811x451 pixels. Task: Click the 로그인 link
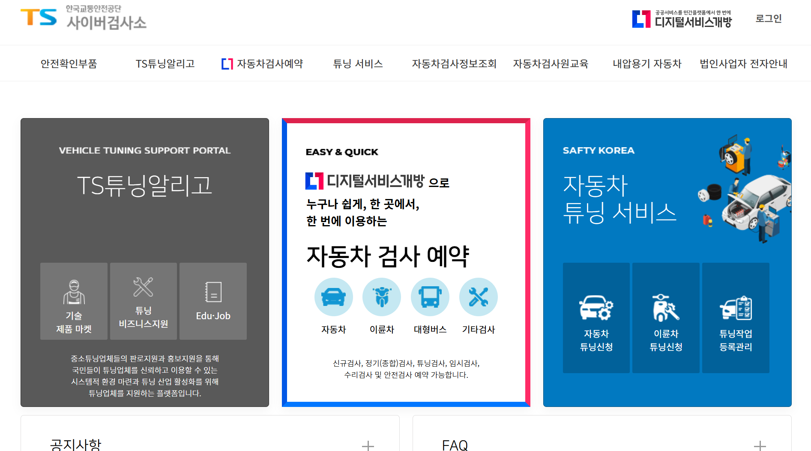pos(768,19)
